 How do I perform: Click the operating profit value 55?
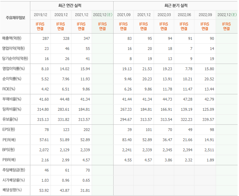tap(88, 49)
